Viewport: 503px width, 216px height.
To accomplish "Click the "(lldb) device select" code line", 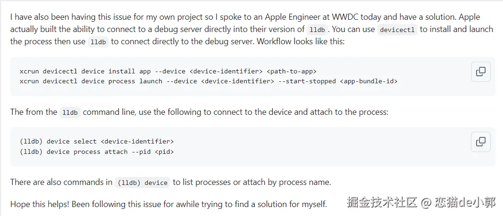I will click(x=97, y=141).
